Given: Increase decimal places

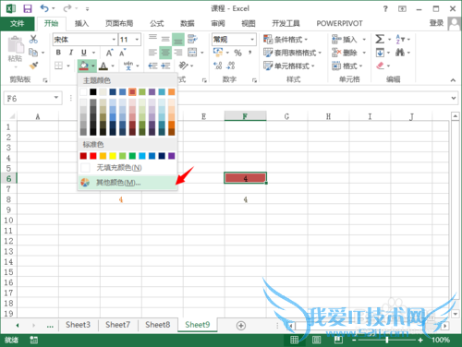Looking at the screenshot, I should click(x=218, y=66).
